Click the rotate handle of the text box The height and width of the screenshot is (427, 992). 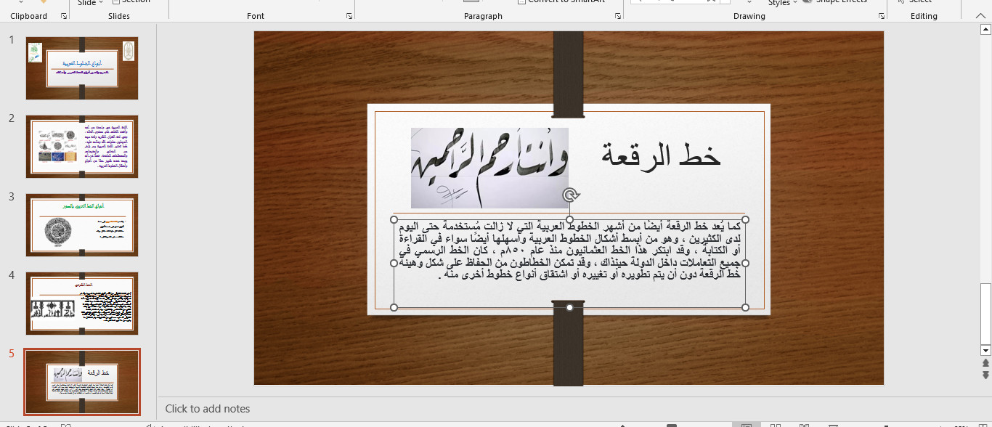pyautogui.click(x=571, y=195)
